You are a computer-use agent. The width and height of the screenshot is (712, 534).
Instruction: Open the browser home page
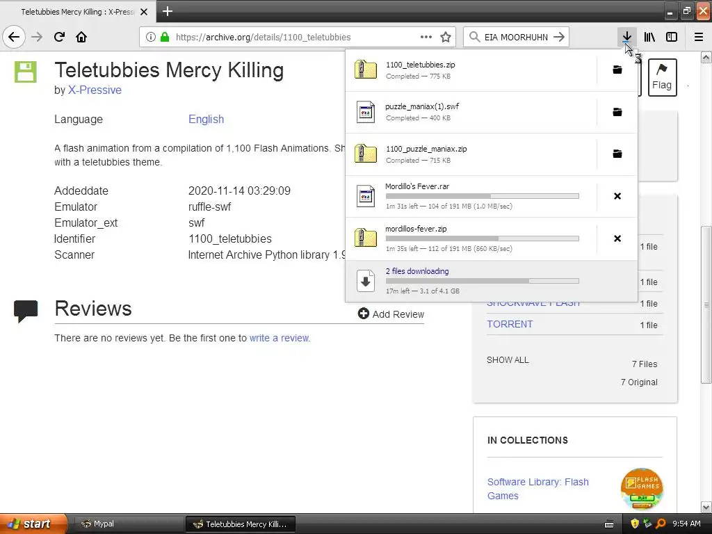[81, 37]
